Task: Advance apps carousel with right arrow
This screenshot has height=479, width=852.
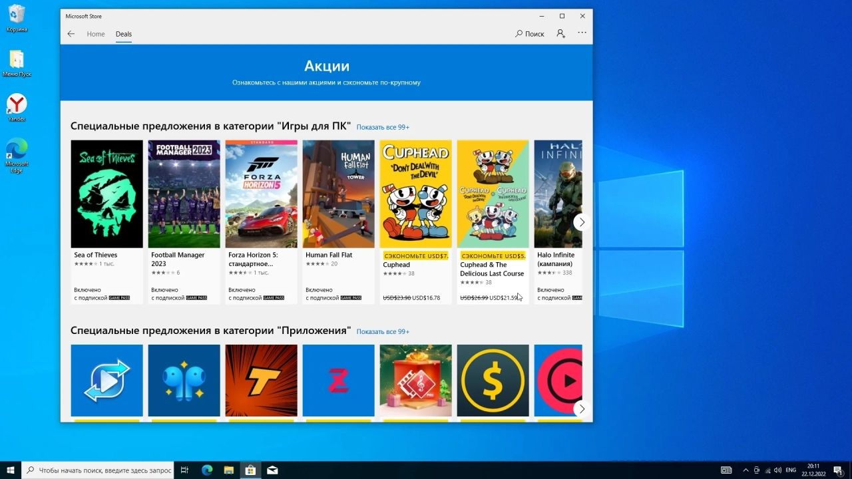Action: point(582,408)
